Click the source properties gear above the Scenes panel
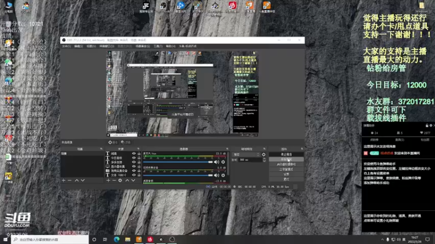 [113, 142]
